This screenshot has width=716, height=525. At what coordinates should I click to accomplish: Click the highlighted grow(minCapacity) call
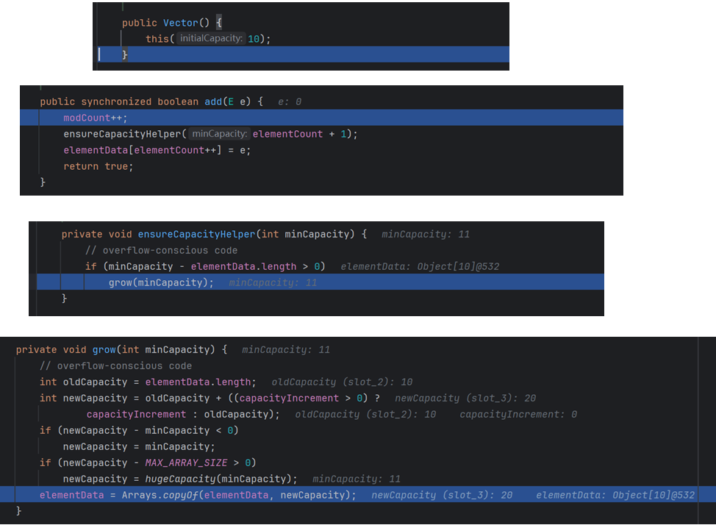click(161, 283)
